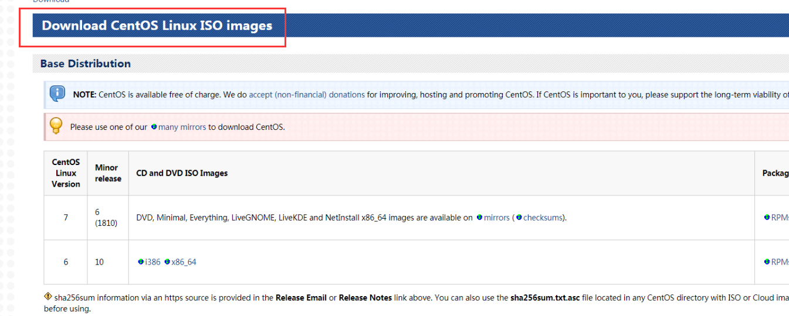The height and width of the screenshot is (316, 789).
Task: Open the mirrors link in CentOS 7 row
Action: point(497,218)
